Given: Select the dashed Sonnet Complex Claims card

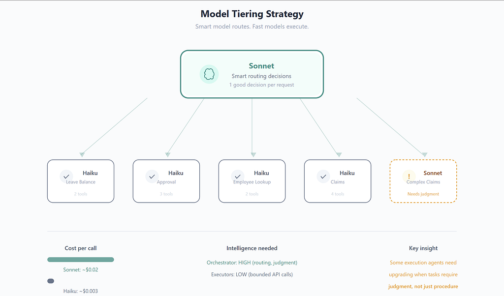Looking at the screenshot, I should tap(423, 181).
